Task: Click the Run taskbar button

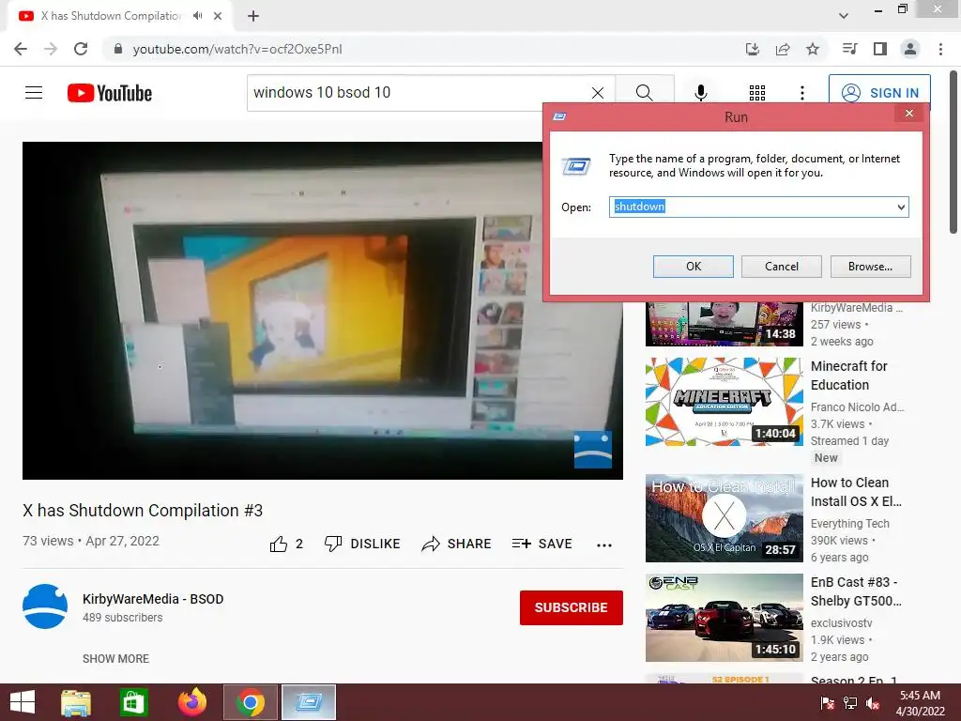Action: click(x=308, y=702)
